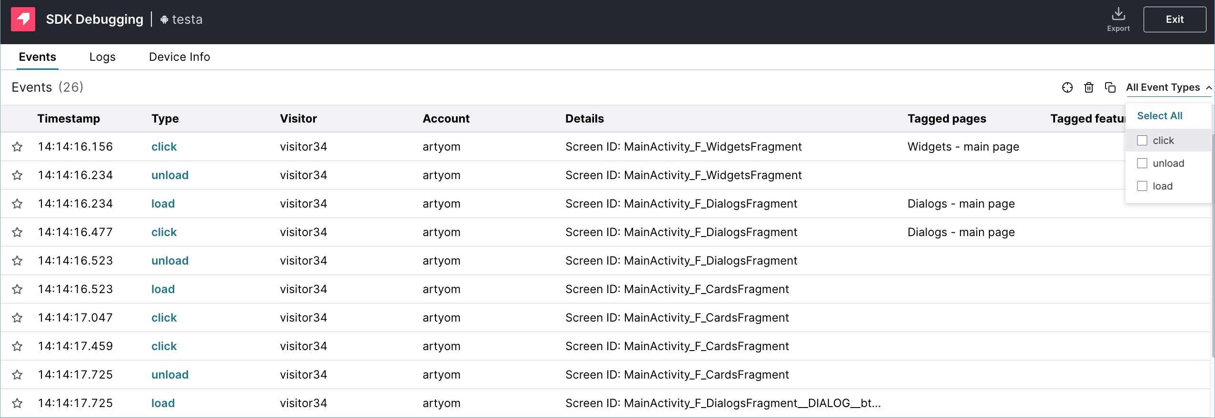Click the Exit button
Viewport: 1215px width, 418px height.
1175,19
